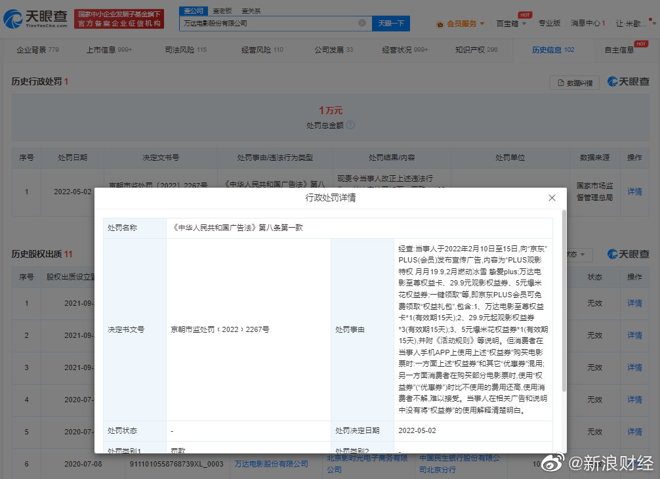Screen dimensions: 660x479
Task: Open the 历史信息 tab
Action: pos(552,50)
